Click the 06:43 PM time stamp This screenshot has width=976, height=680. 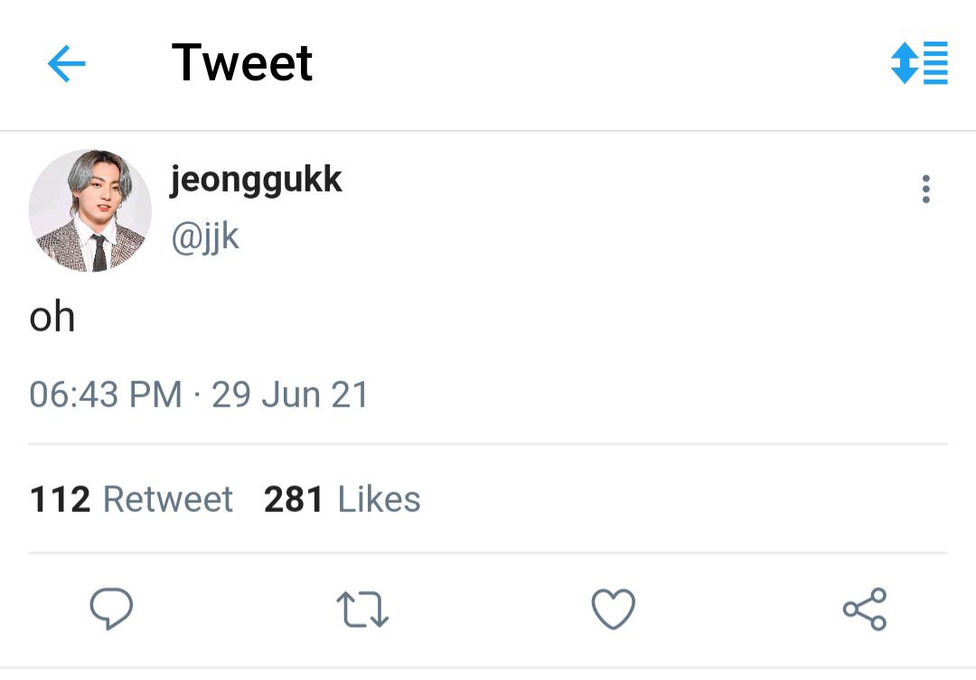tap(106, 396)
